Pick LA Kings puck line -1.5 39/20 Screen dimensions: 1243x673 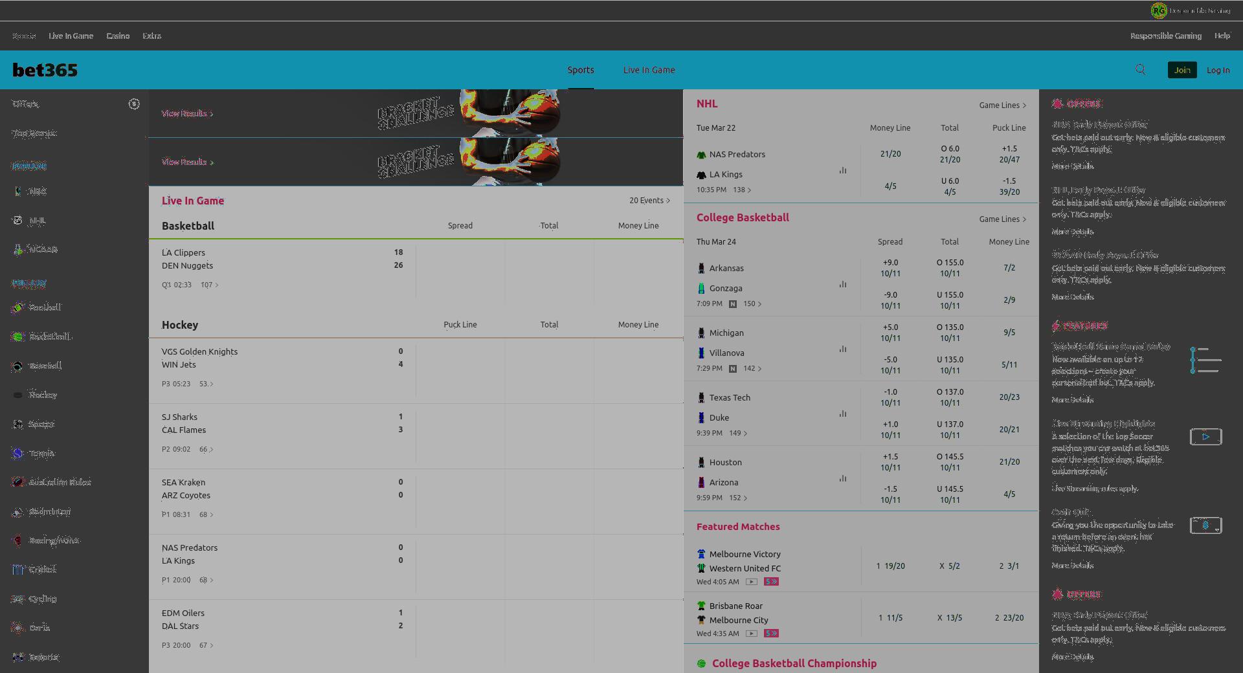1009,186
